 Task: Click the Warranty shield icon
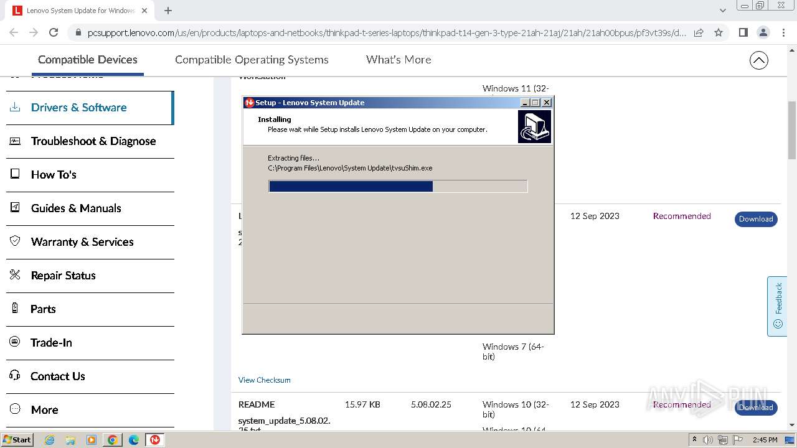[x=15, y=241]
